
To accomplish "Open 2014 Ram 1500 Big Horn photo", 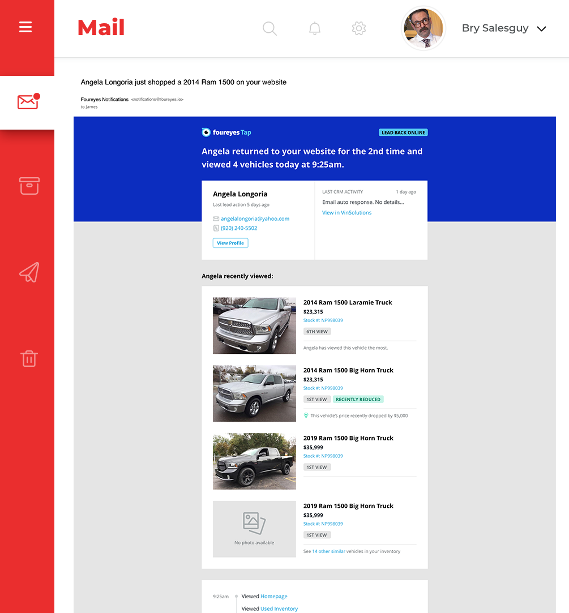I will [254, 393].
